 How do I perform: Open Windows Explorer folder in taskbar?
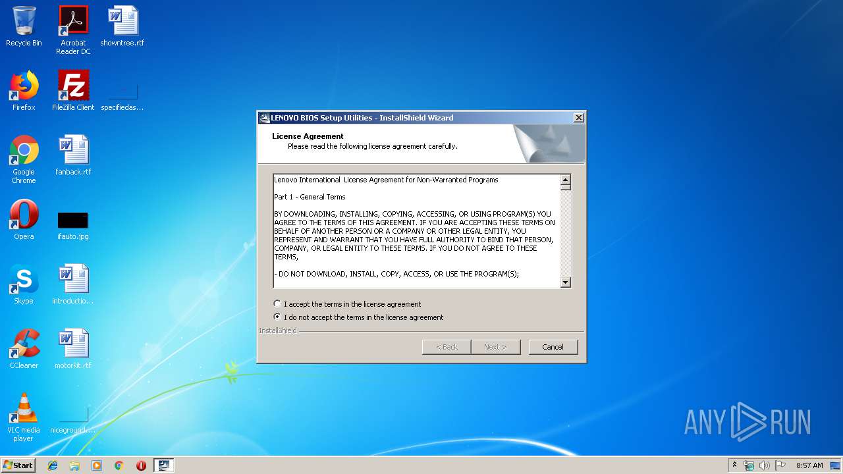(x=74, y=465)
